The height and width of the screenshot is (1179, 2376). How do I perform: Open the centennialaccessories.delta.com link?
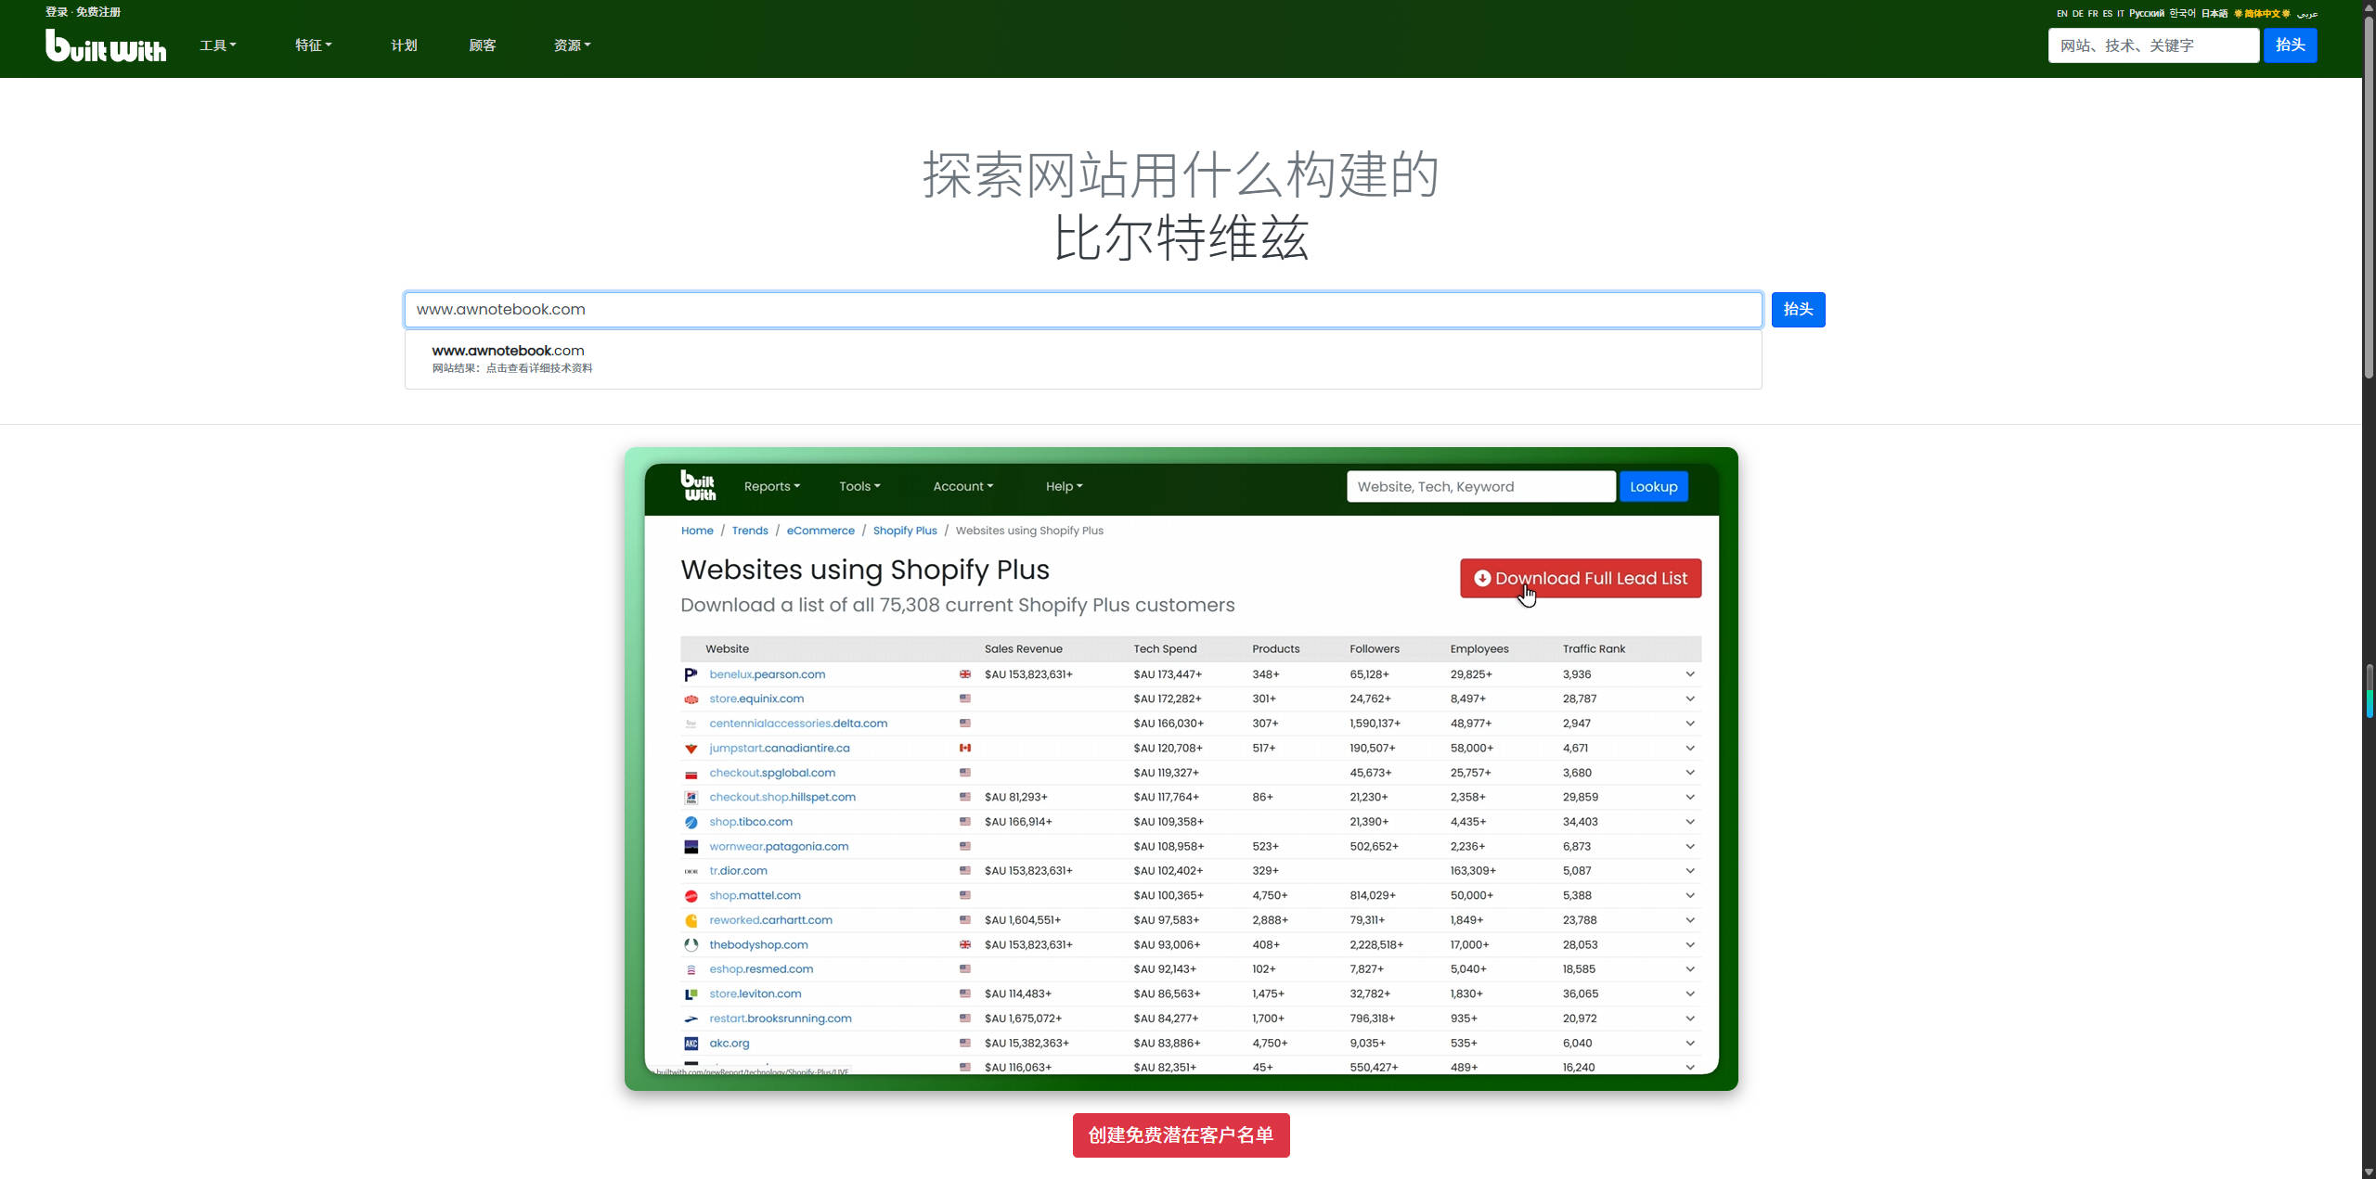coord(798,724)
